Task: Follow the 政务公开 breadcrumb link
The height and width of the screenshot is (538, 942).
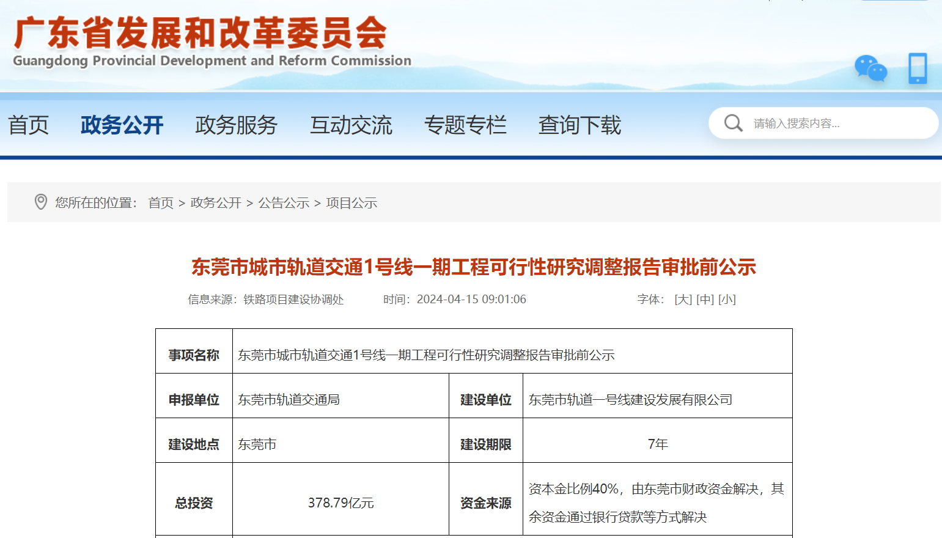Action: coord(216,203)
